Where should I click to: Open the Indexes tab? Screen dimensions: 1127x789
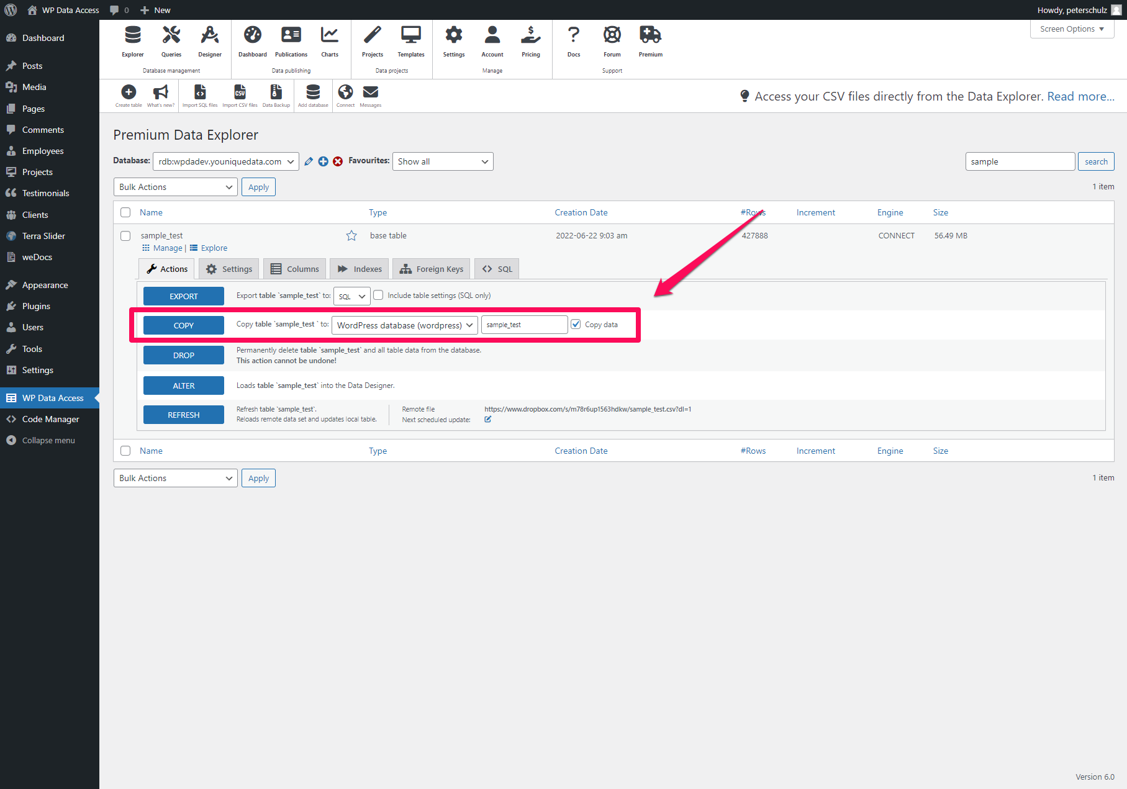[359, 268]
